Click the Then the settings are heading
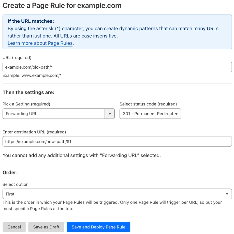The width and height of the screenshot is (234, 234). [28, 92]
